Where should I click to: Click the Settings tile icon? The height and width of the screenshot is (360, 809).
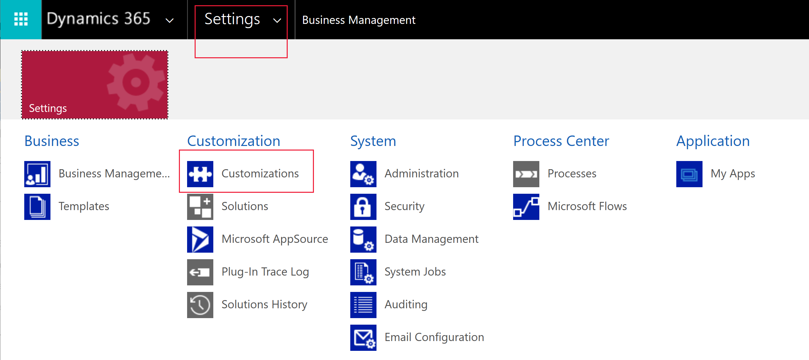[x=95, y=83]
